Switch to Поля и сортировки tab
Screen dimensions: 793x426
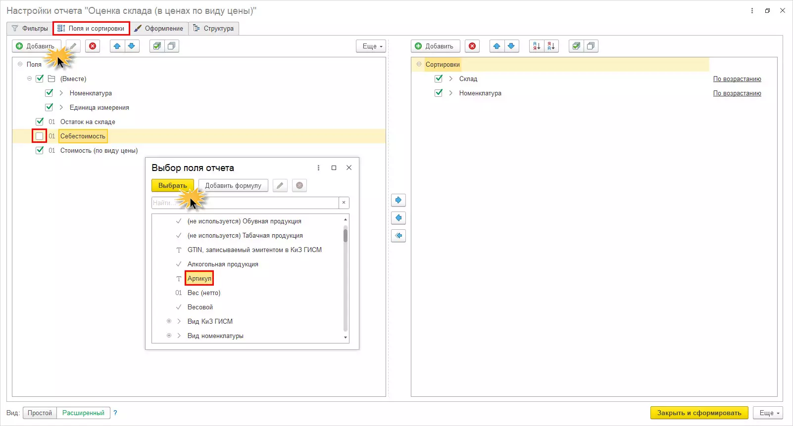click(x=92, y=28)
